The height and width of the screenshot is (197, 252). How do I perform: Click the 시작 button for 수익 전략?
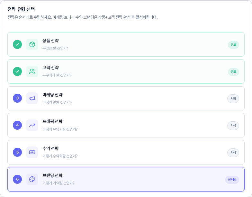coord(233,153)
